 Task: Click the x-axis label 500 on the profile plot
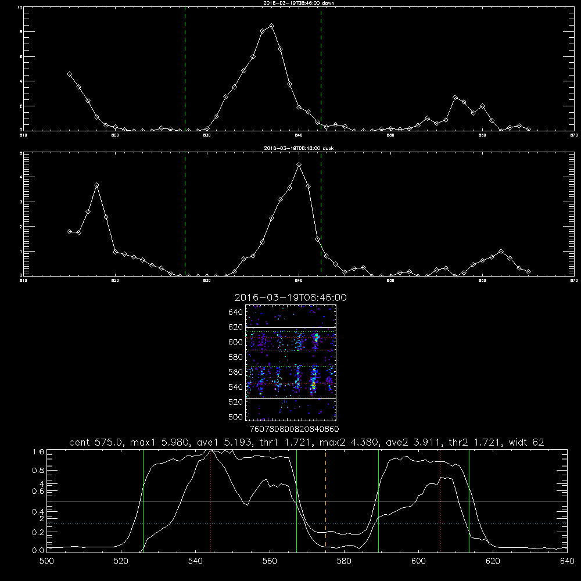point(46,561)
